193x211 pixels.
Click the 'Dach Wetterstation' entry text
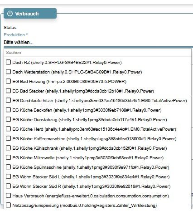point(77,72)
